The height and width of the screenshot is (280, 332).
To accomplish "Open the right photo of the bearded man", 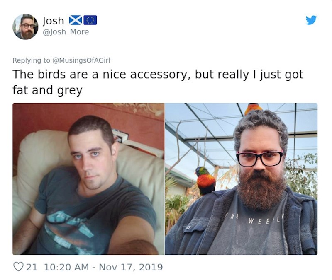I will coord(241,179).
